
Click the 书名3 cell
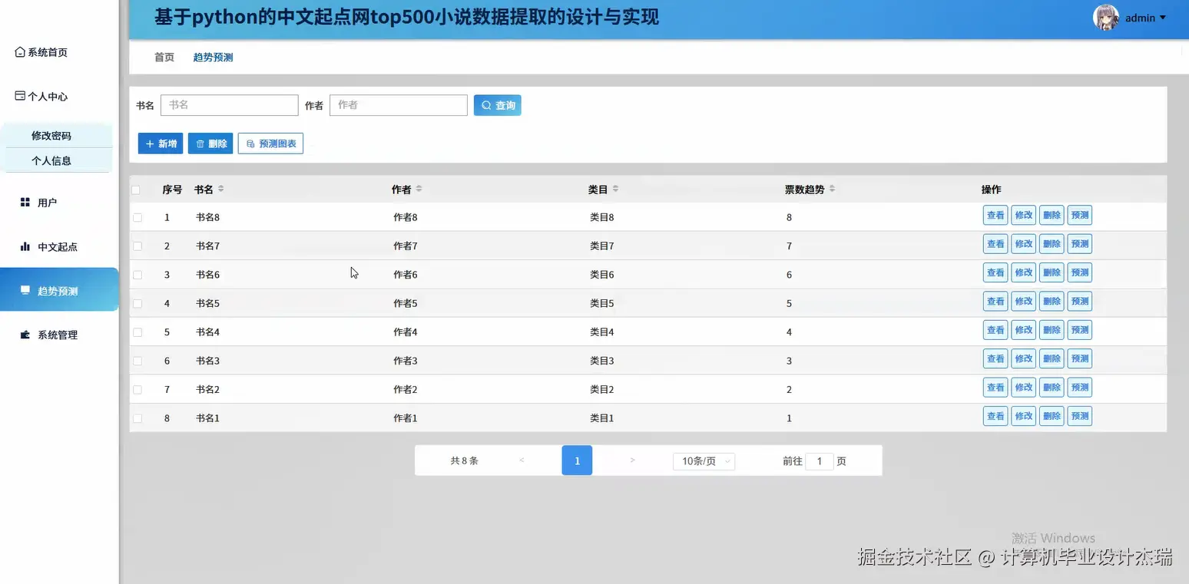pyautogui.click(x=207, y=361)
